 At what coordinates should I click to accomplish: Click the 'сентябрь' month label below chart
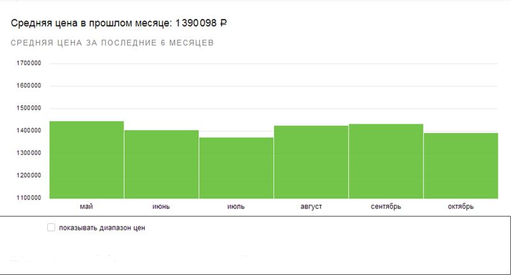coord(386,207)
